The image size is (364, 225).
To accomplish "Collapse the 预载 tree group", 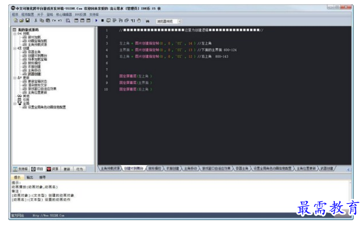I will (x=15, y=33).
